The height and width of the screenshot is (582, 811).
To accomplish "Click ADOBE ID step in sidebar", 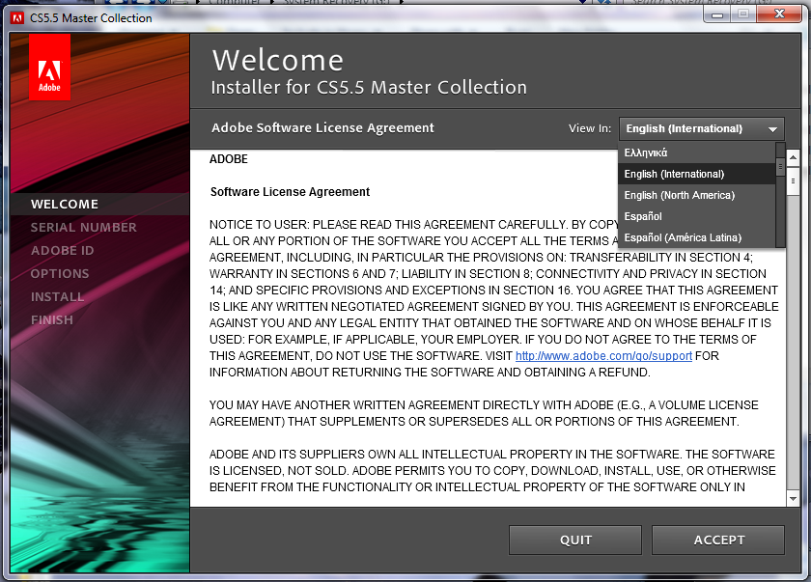I will 63,251.
